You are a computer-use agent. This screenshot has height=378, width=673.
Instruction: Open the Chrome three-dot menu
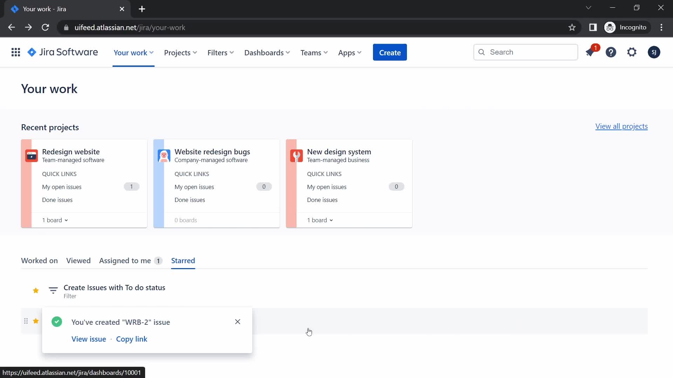pos(661,27)
